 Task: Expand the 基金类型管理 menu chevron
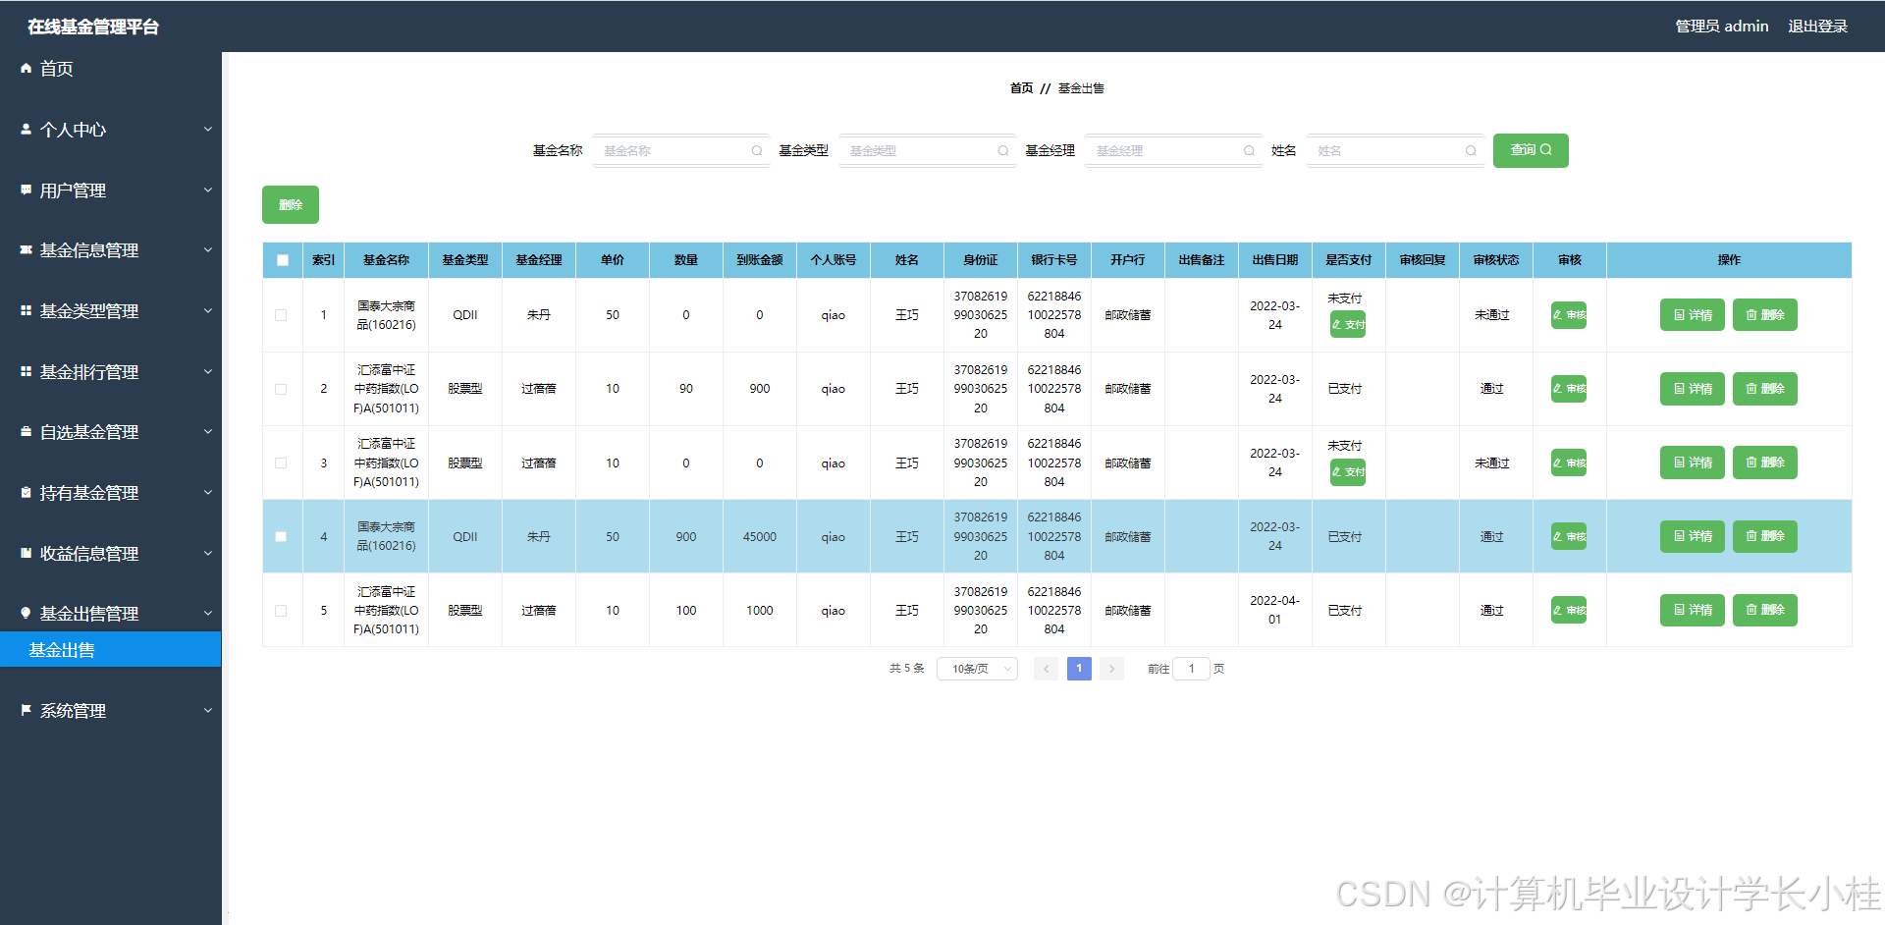[208, 310]
